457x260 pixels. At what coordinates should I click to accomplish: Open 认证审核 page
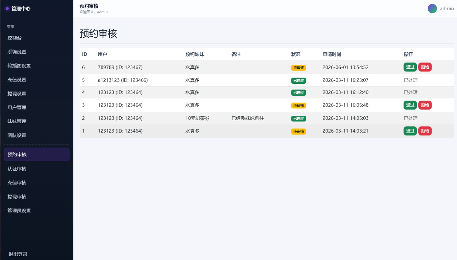click(37, 169)
